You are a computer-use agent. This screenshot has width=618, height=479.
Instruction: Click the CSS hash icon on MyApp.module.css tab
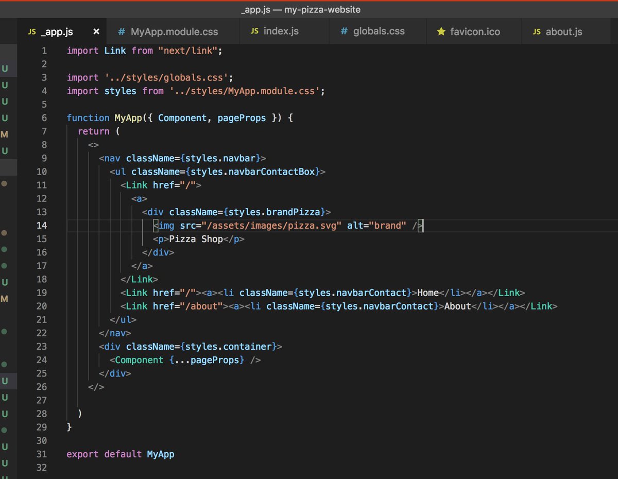(122, 32)
